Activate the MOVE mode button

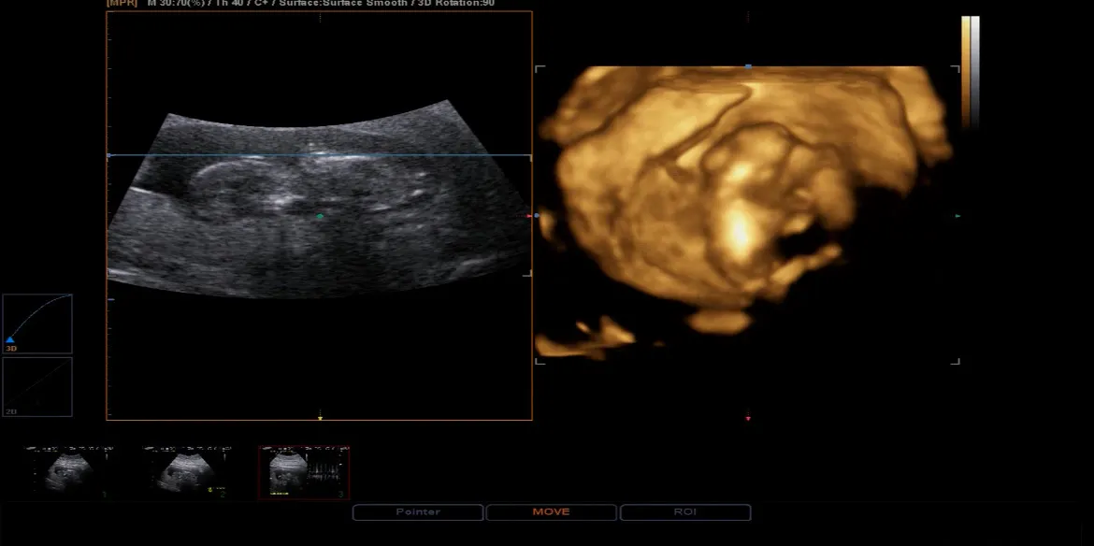(x=551, y=511)
